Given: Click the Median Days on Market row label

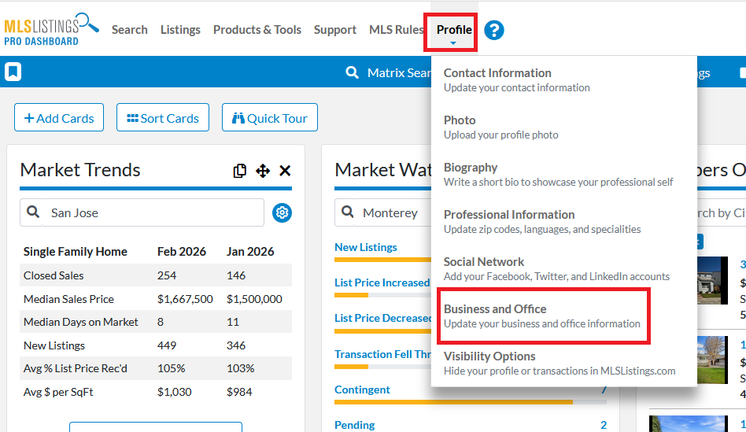Looking at the screenshot, I should point(81,322).
